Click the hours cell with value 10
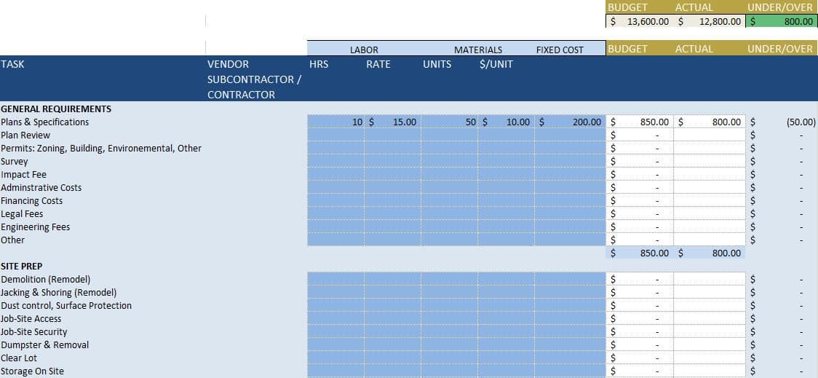This screenshot has width=818, height=378. (x=336, y=122)
